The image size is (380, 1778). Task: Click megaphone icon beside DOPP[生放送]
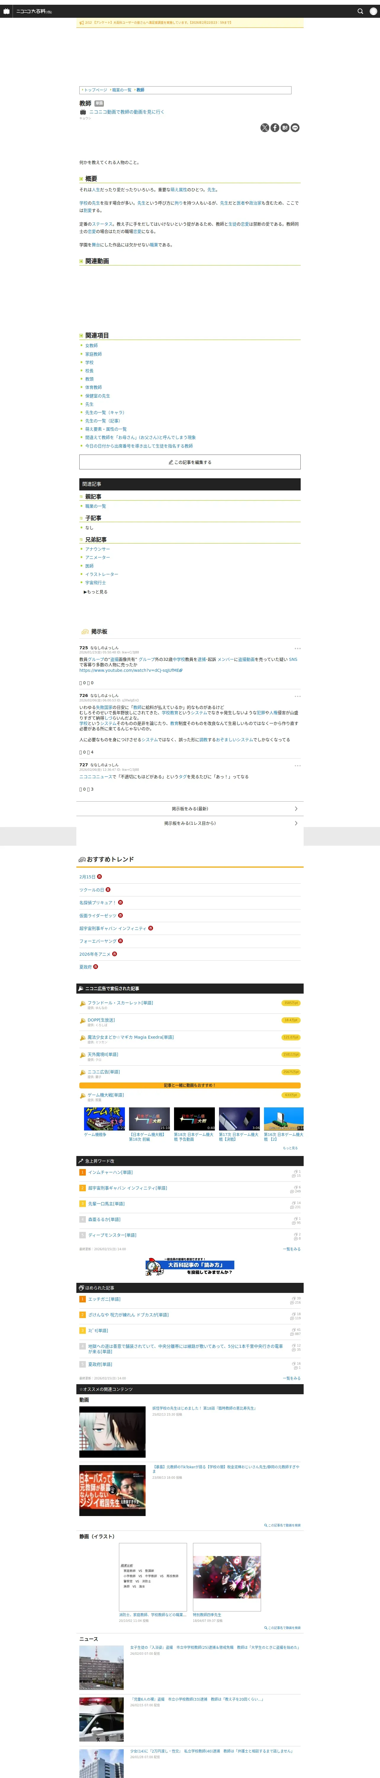point(83,1020)
